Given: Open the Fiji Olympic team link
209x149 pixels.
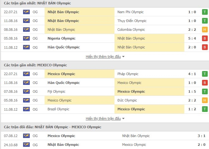Looking at the screenshot, I should tap(56, 91).
